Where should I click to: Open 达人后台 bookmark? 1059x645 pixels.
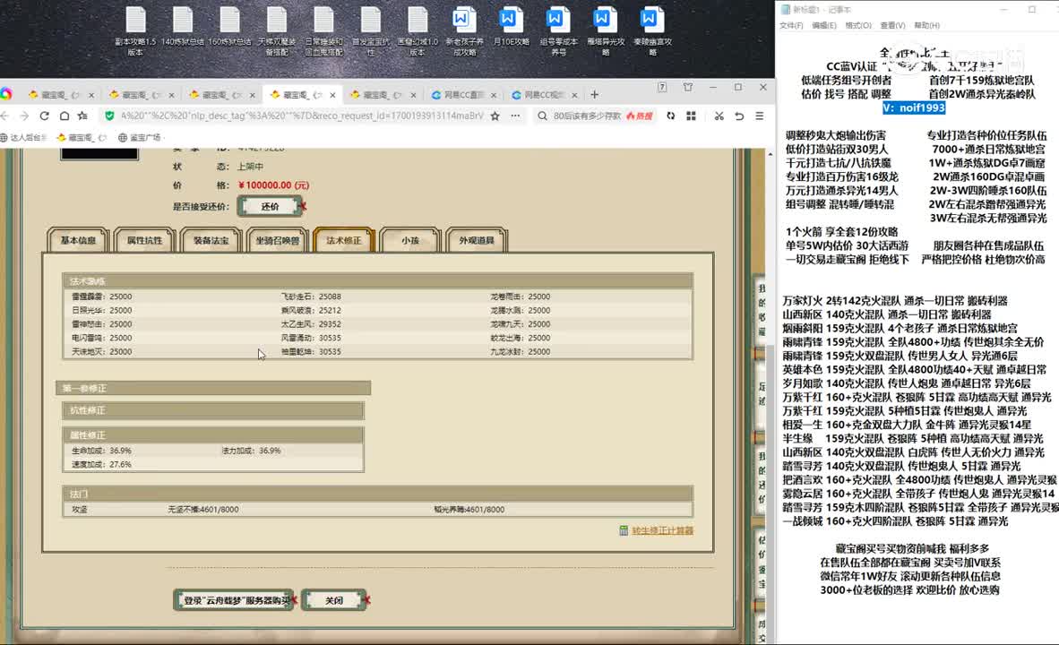[x=24, y=137]
